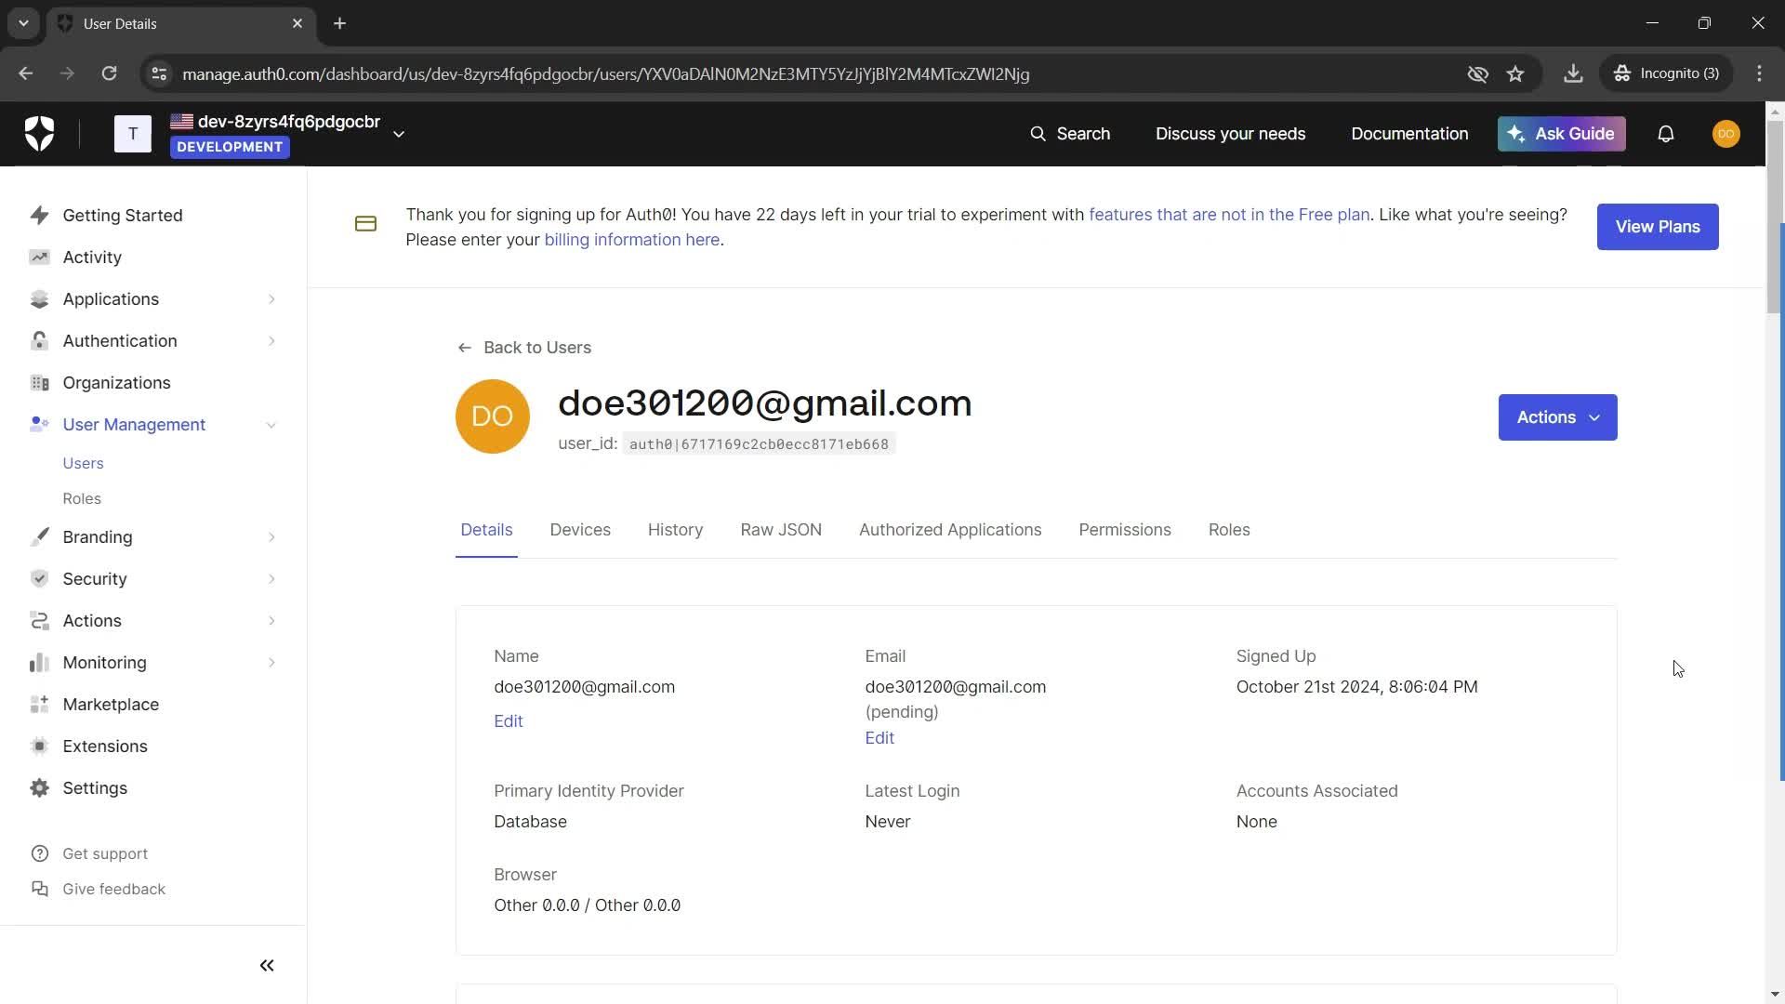Image resolution: width=1785 pixels, height=1004 pixels.
Task: Expand the sidebar Actions submenu chevron
Action: 271,620
